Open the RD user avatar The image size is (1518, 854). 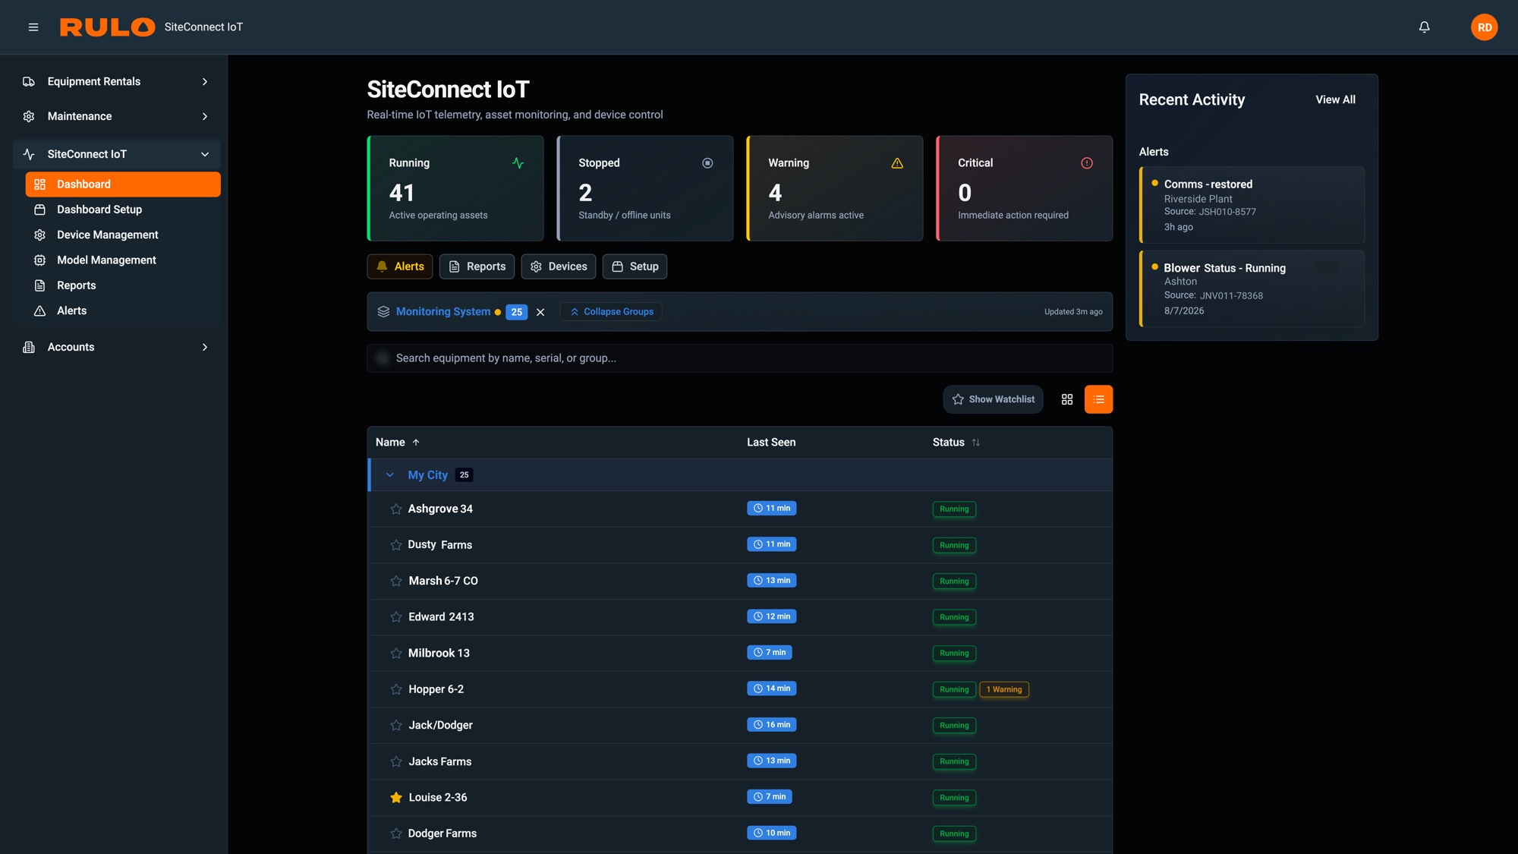pyautogui.click(x=1484, y=27)
